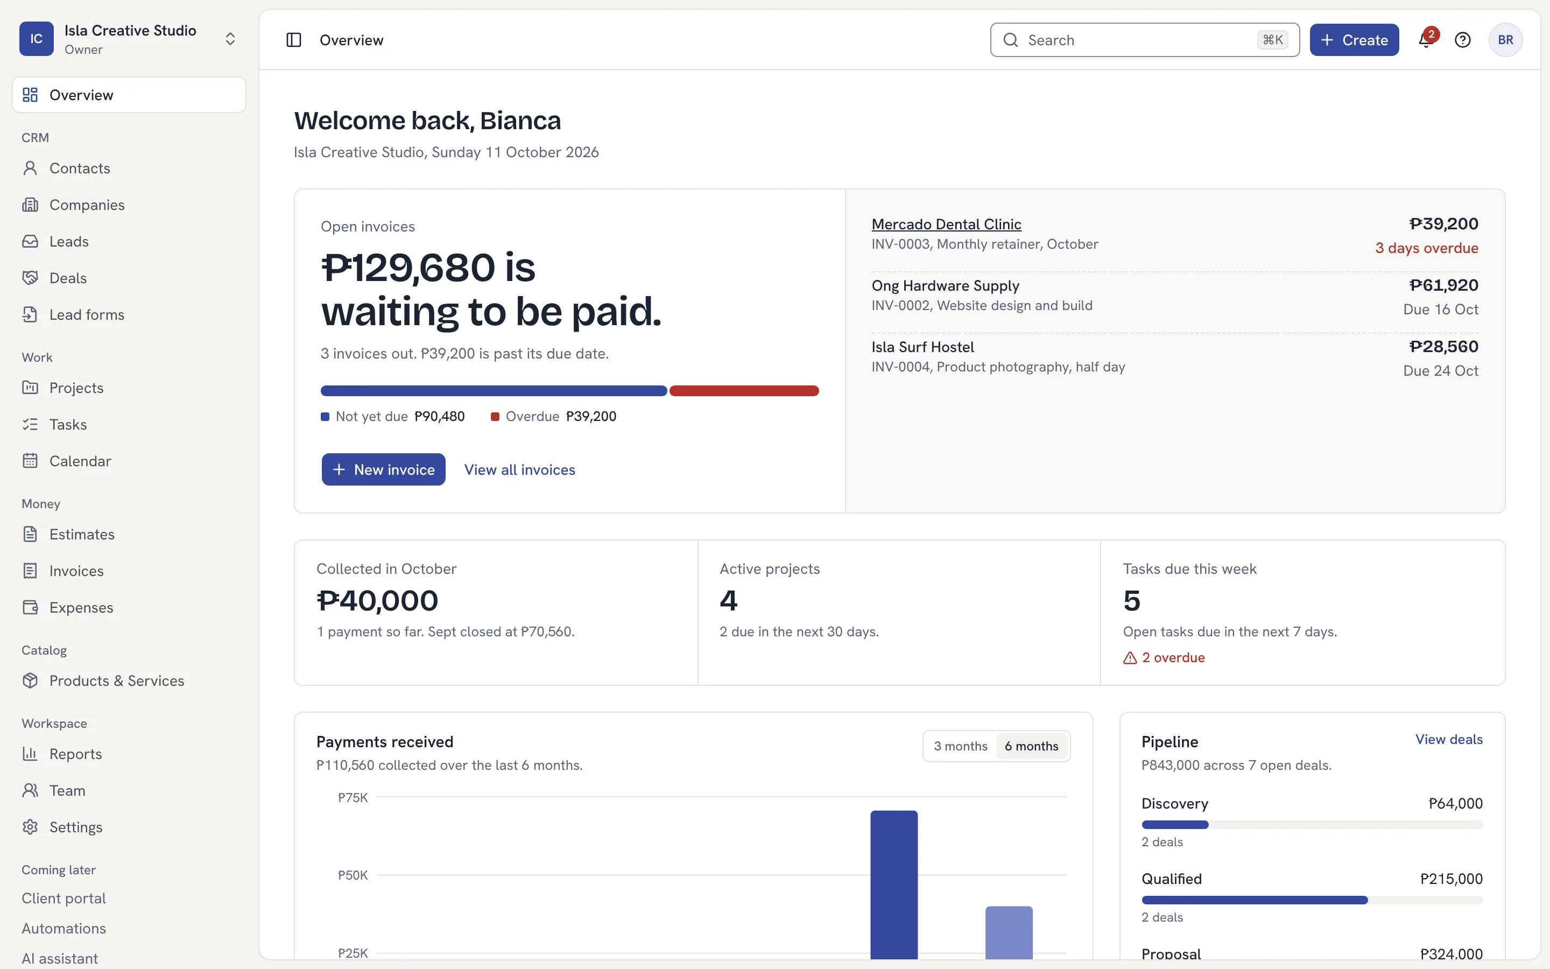1550x969 pixels.
Task: Click the Create button
Action: tap(1354, 40)
